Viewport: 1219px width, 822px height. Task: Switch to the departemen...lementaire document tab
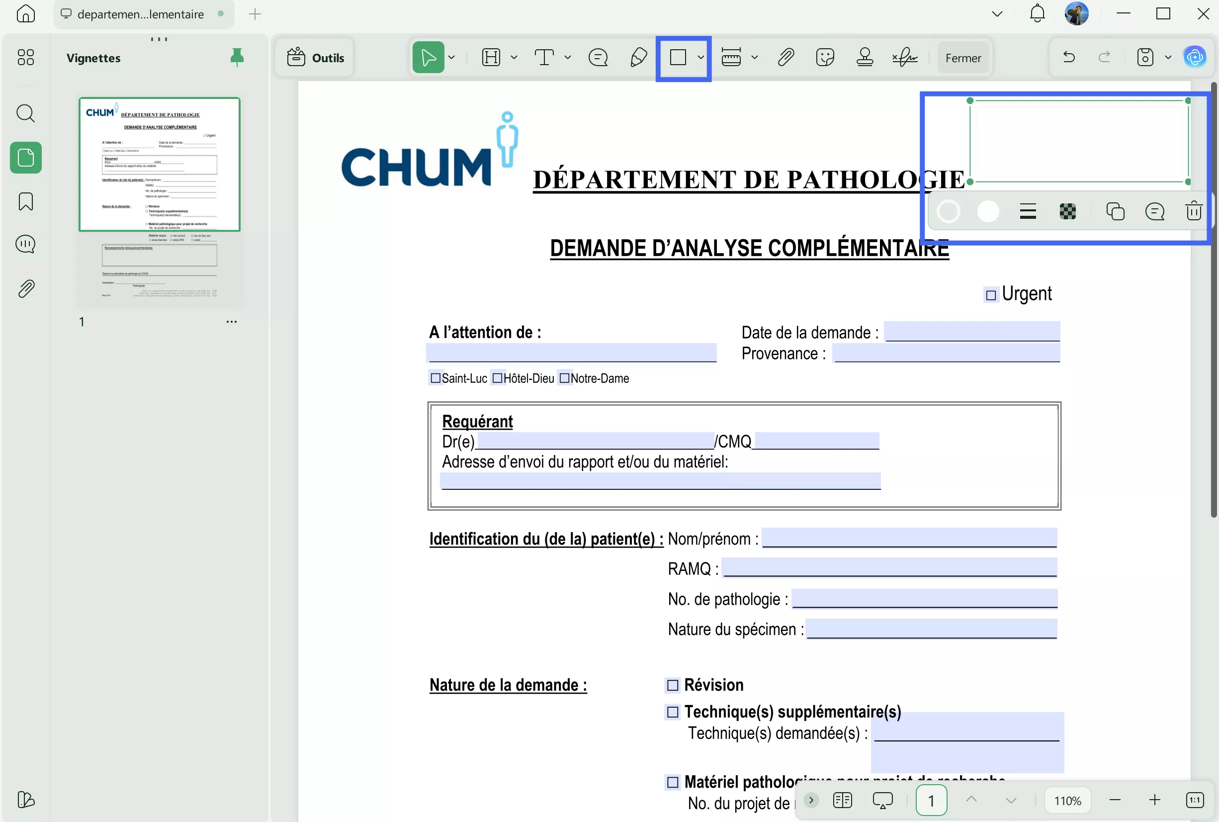(x=139, y=14)
